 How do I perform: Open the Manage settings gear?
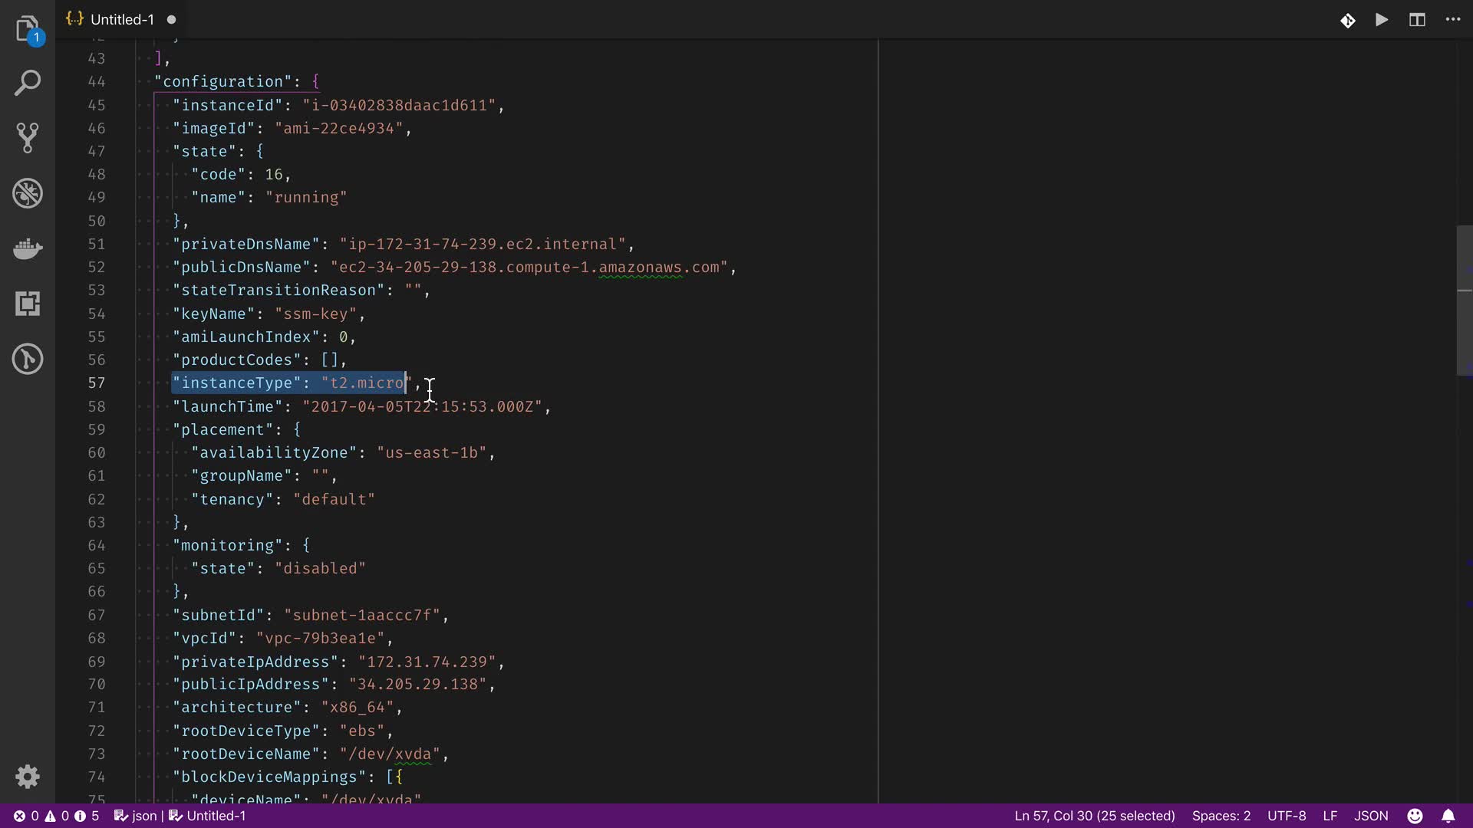coord(28,777)
